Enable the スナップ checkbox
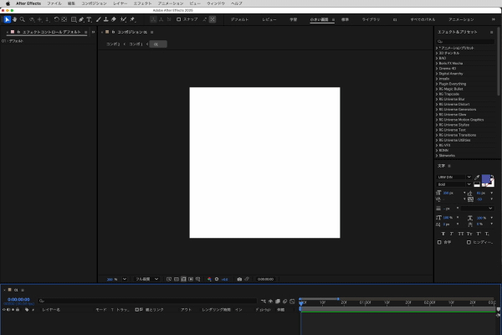This screenshot has height=335, width=502. click(x=179, y=19)
